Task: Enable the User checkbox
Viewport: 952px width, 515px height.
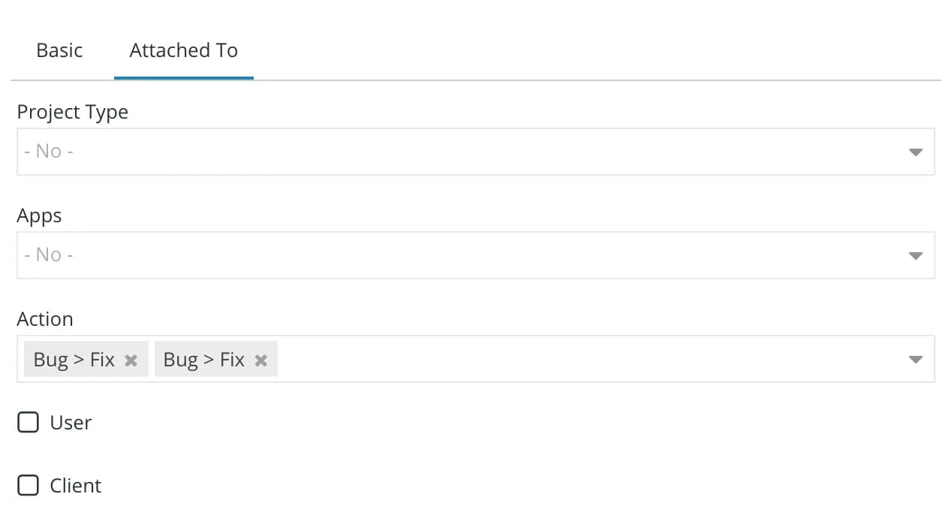Action: click(28, 423)
